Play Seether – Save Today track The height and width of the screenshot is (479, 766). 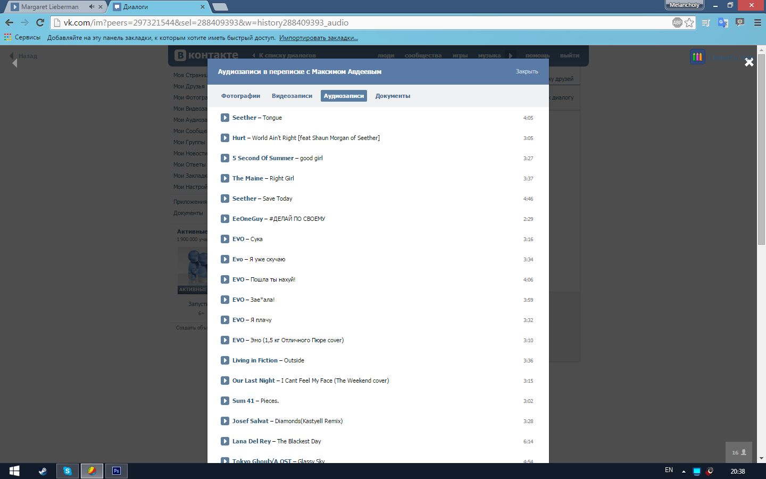click(x=225, y=199)
